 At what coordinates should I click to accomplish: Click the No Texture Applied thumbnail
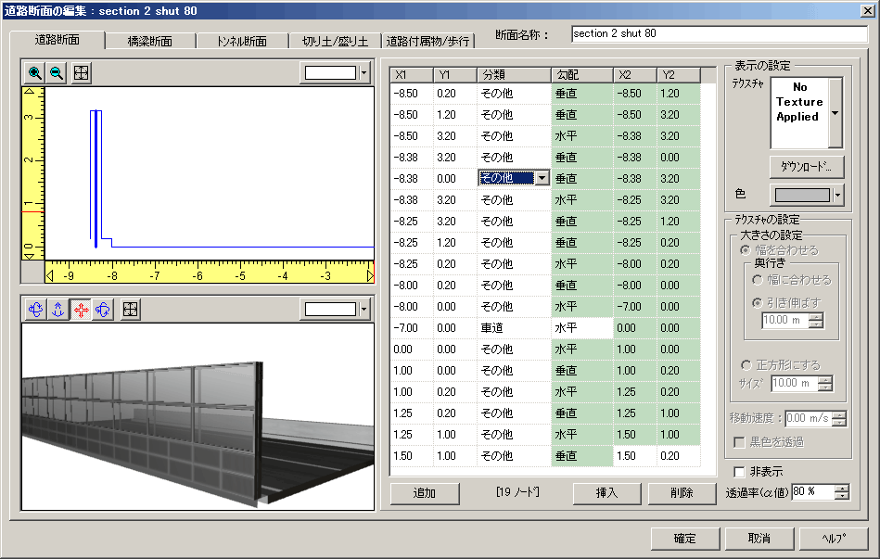click(799, 113)
